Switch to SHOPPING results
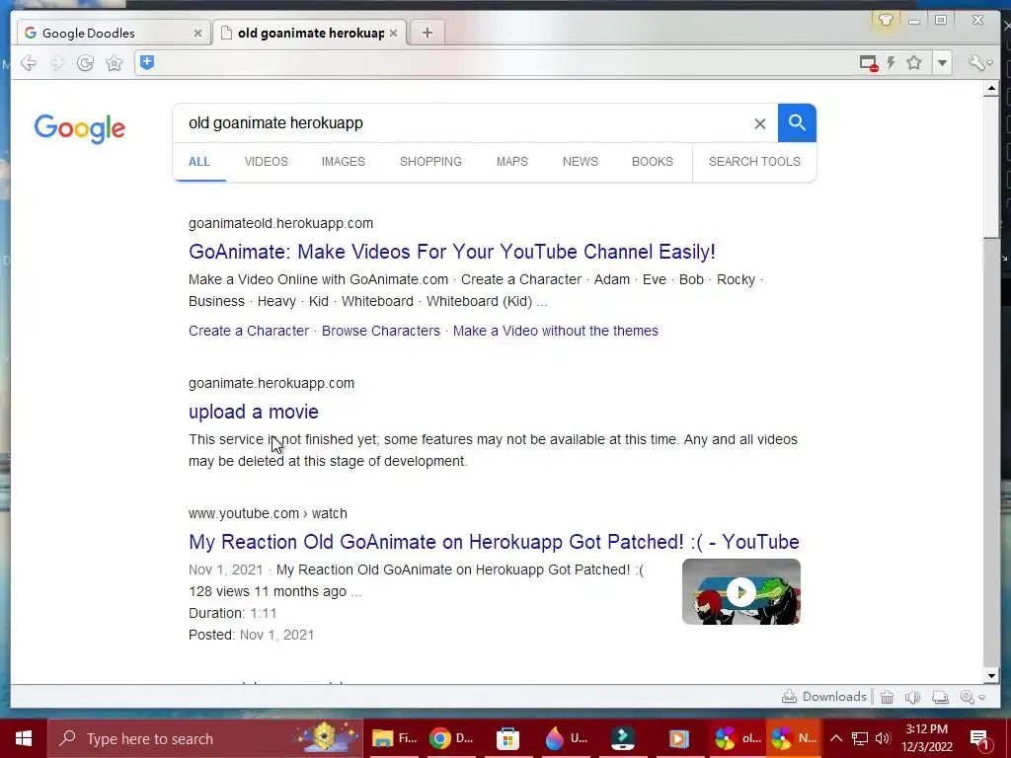The width and height of the screenshot is (1011, 758). coord(430,162)
